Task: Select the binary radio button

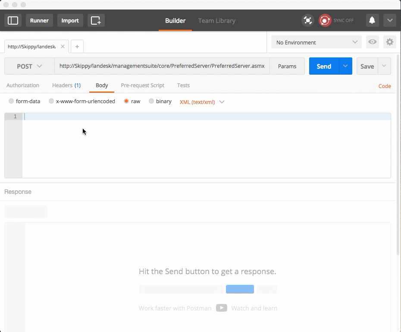Action: tap(151, 101)
